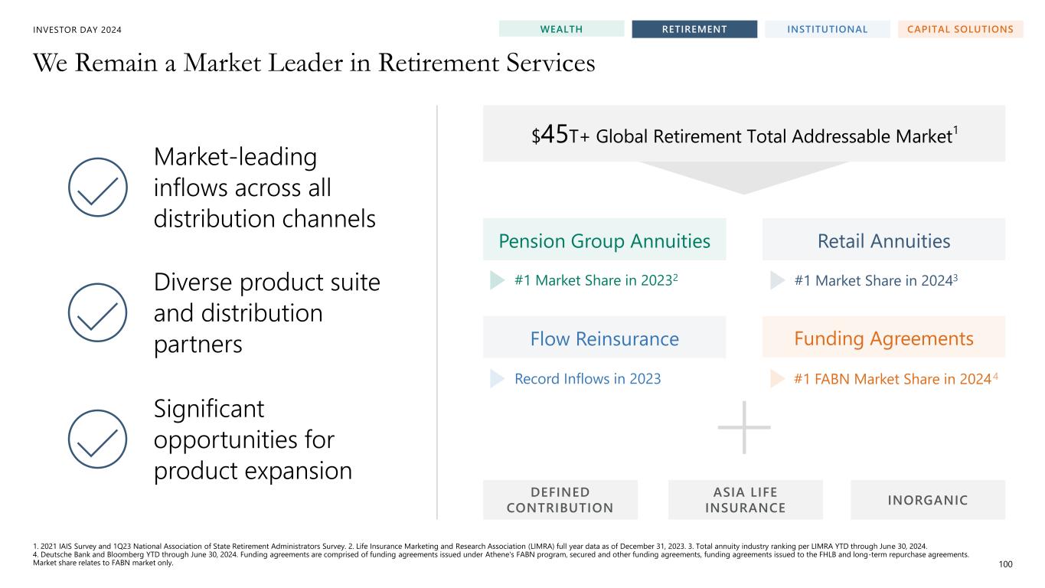Click the large plus sign icon

(x=744, y=426)
